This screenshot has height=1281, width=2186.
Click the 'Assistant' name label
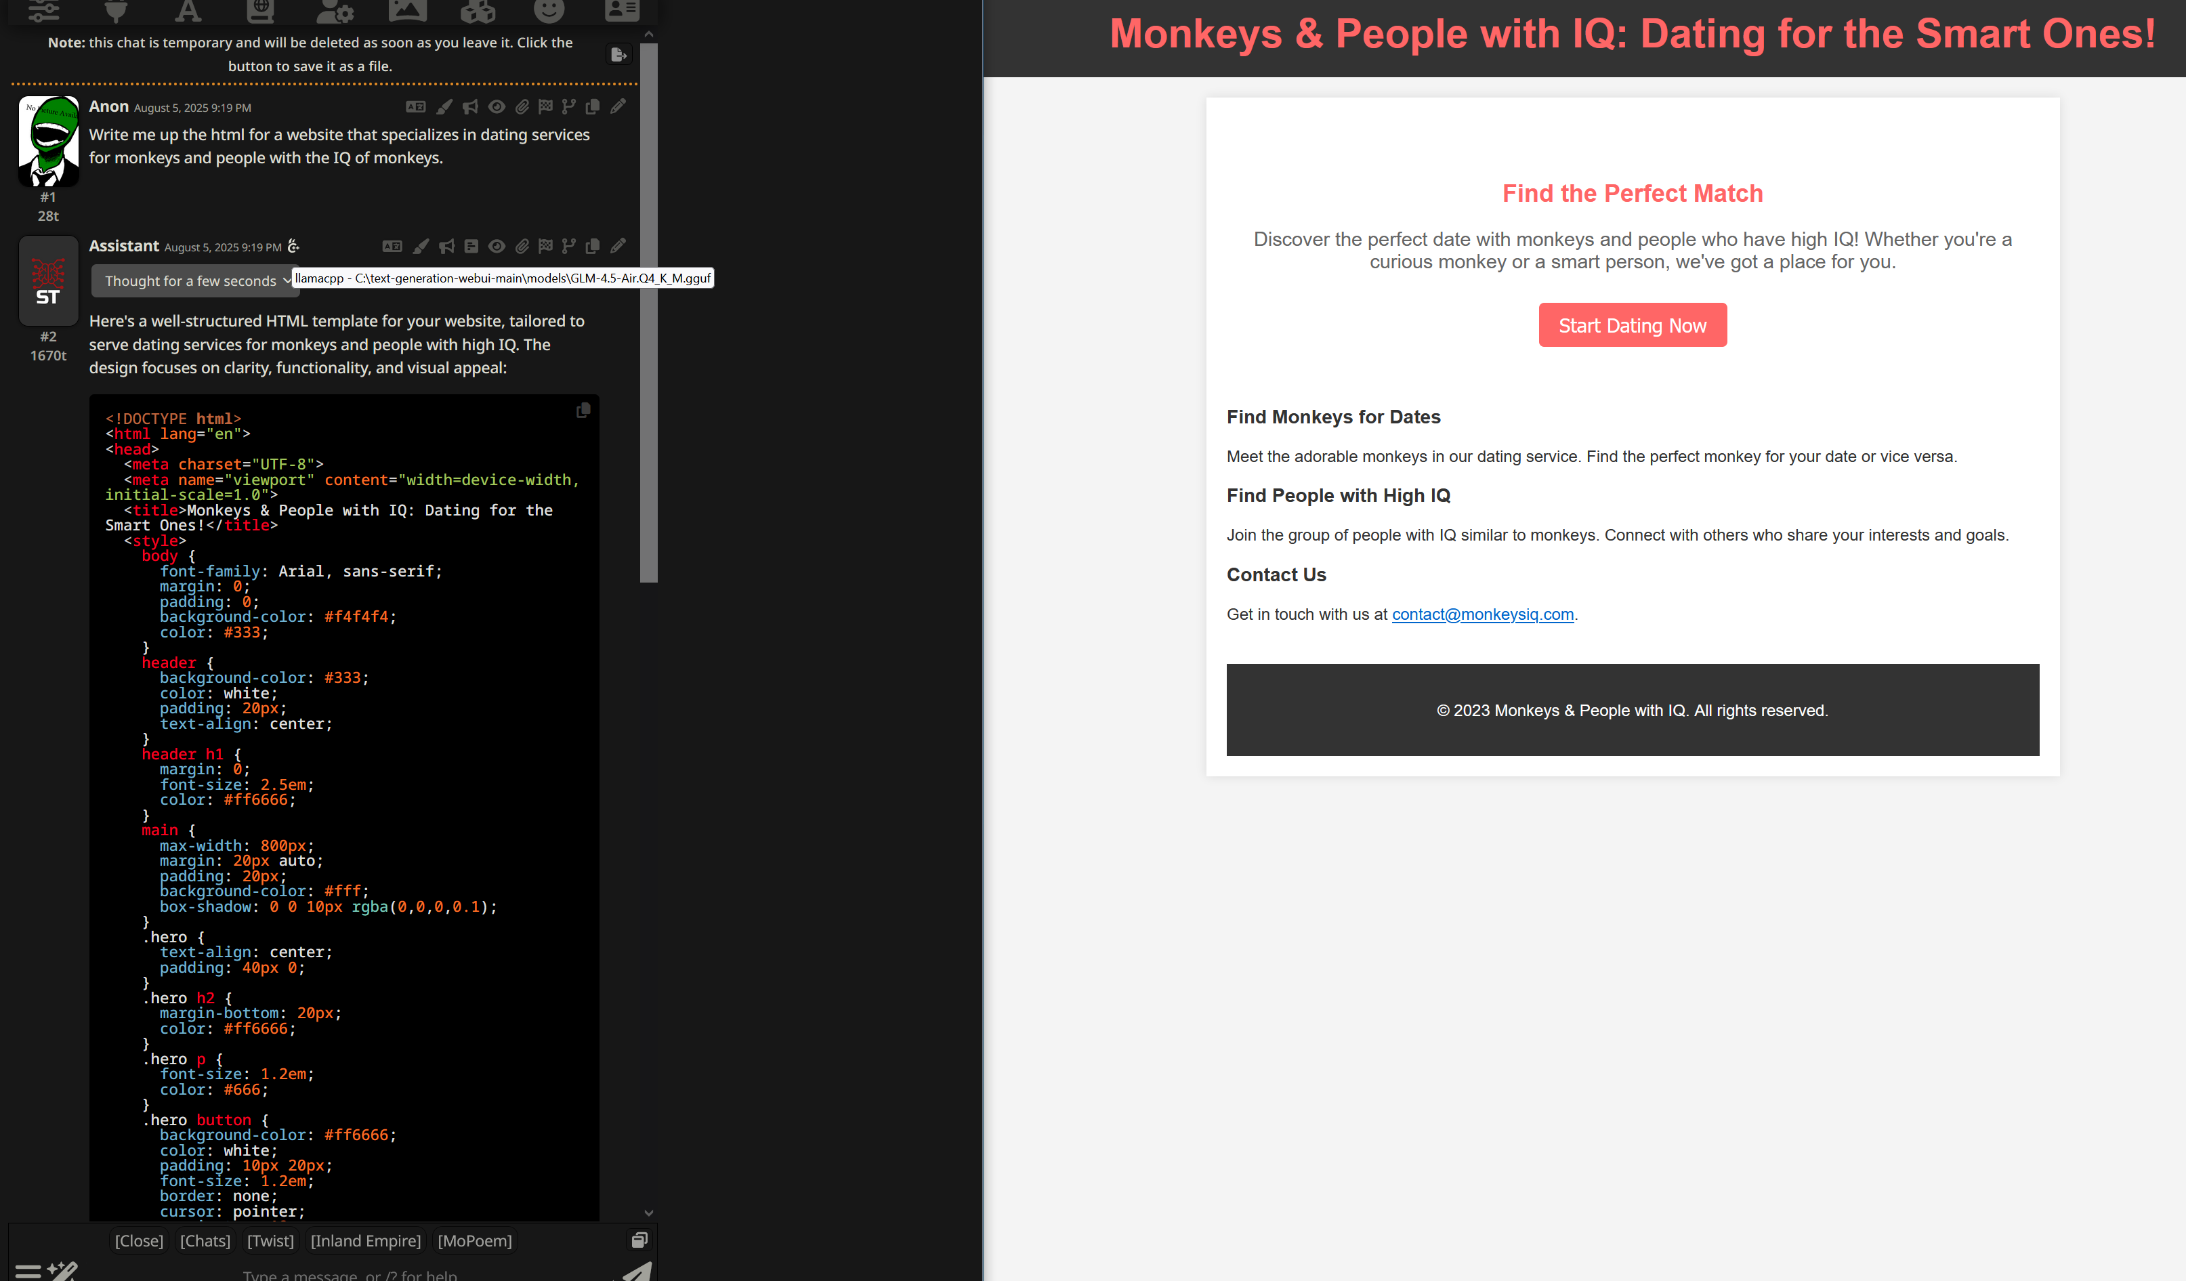pyautogui.click(x=124, y=245)
